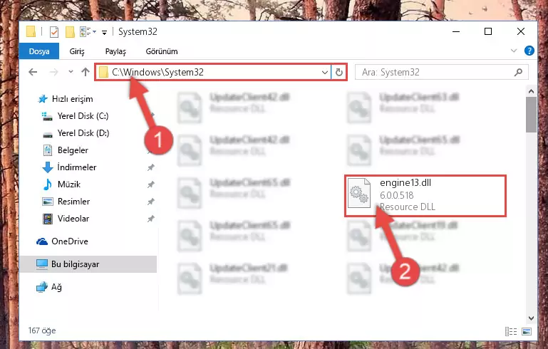Refresh the System32 folder view

tap(338, 73)
